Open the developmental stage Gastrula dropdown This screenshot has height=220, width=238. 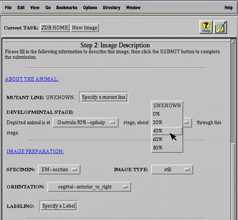click(x=86, y=123)
